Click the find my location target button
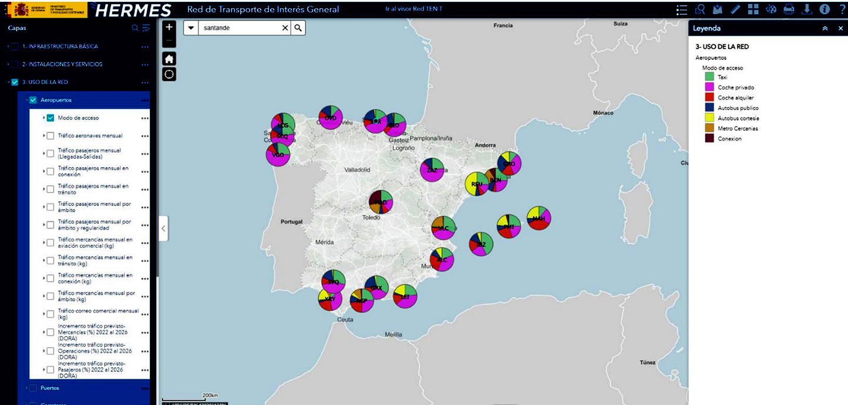The image size is (848, 405). click(x=169, y=74)
